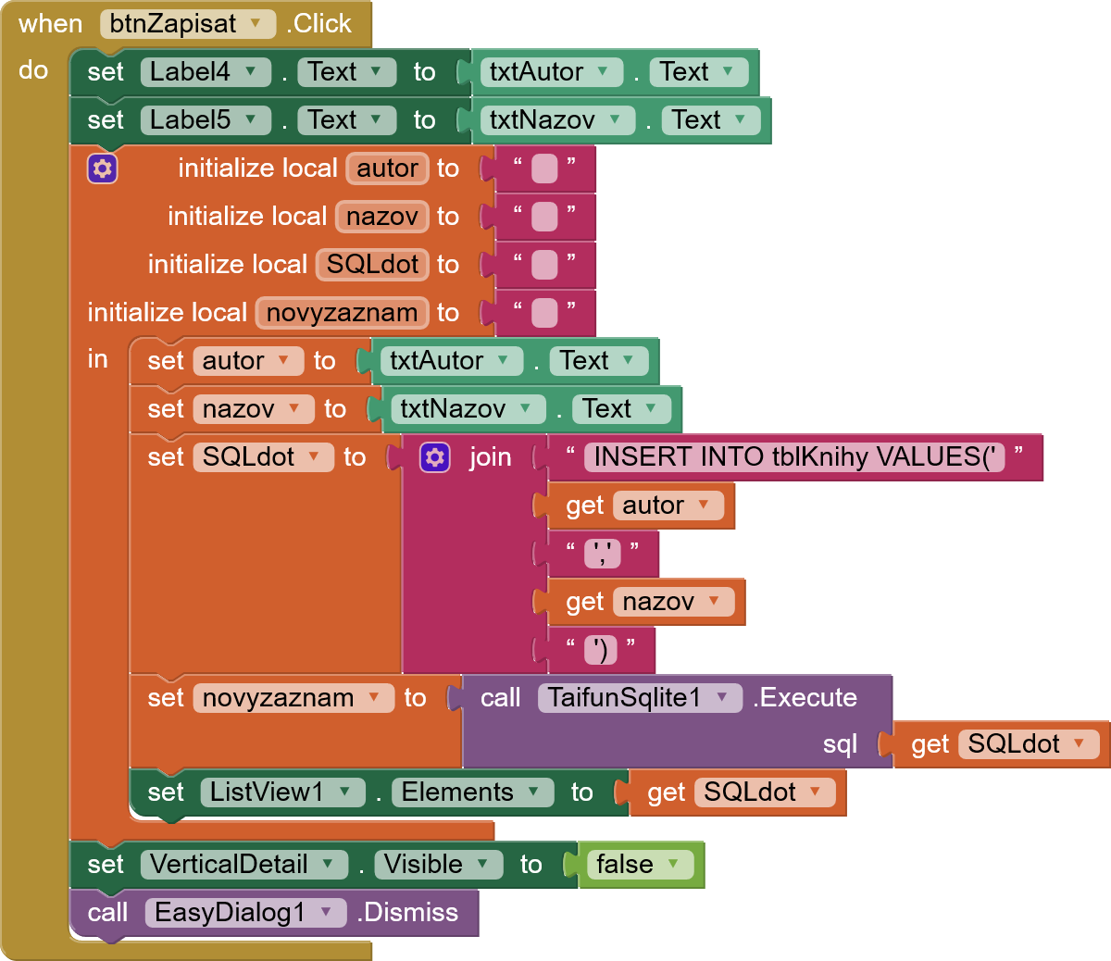The image size is (1111, 961).
Task: Open the txtNazov component dropdown
Action: tap(615, 119)
